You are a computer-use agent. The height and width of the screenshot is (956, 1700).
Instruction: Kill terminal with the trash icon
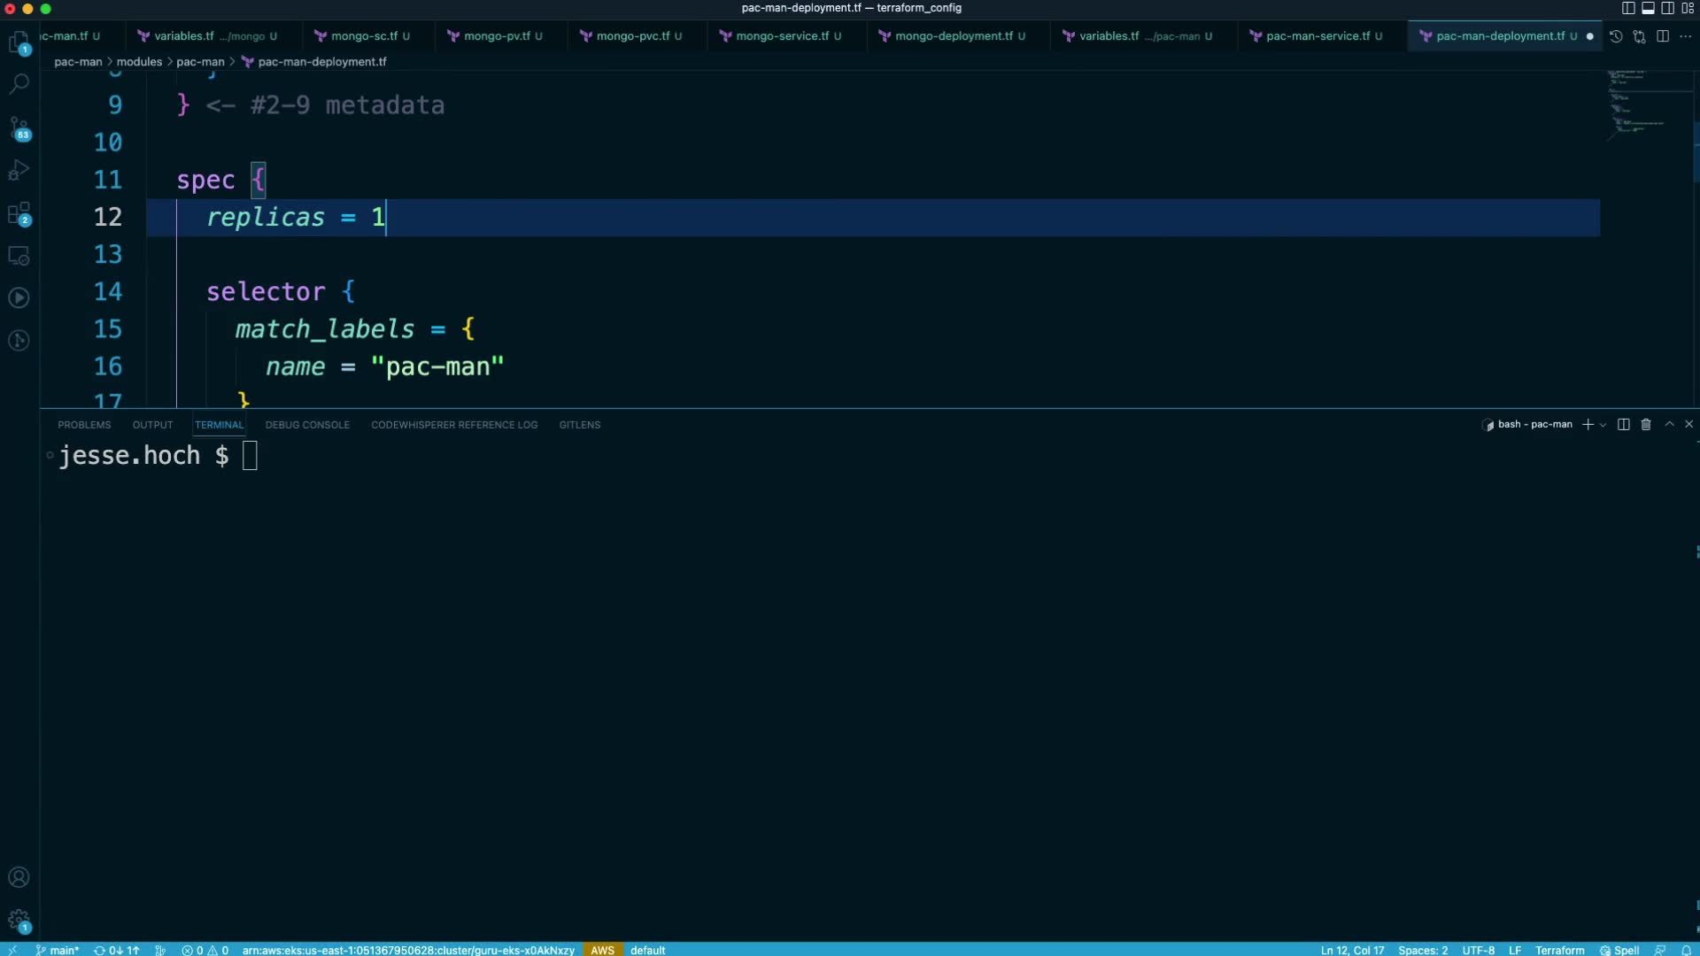click(1646, 425)
